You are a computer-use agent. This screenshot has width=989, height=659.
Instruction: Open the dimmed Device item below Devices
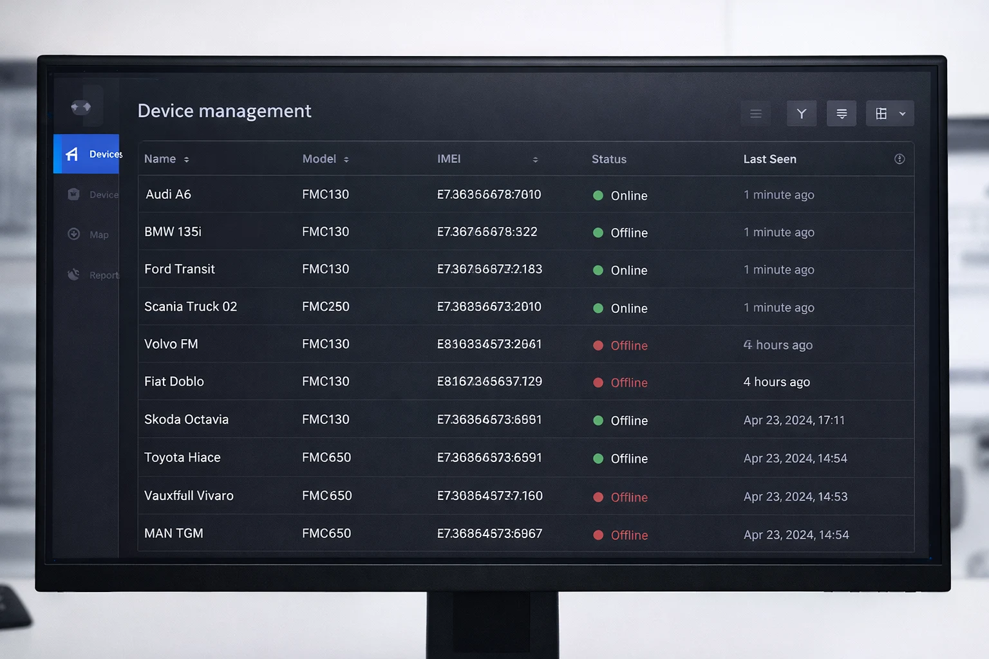pos(93,194)
